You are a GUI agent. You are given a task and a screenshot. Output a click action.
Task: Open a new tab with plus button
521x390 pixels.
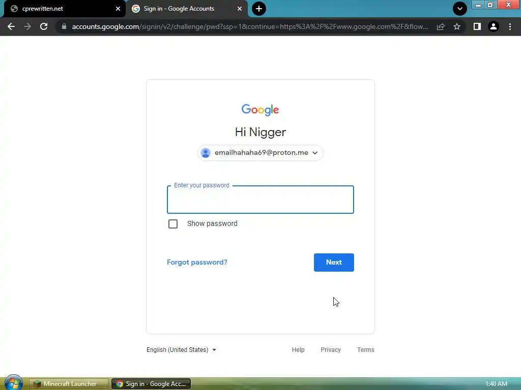click(x=259, y=9)
